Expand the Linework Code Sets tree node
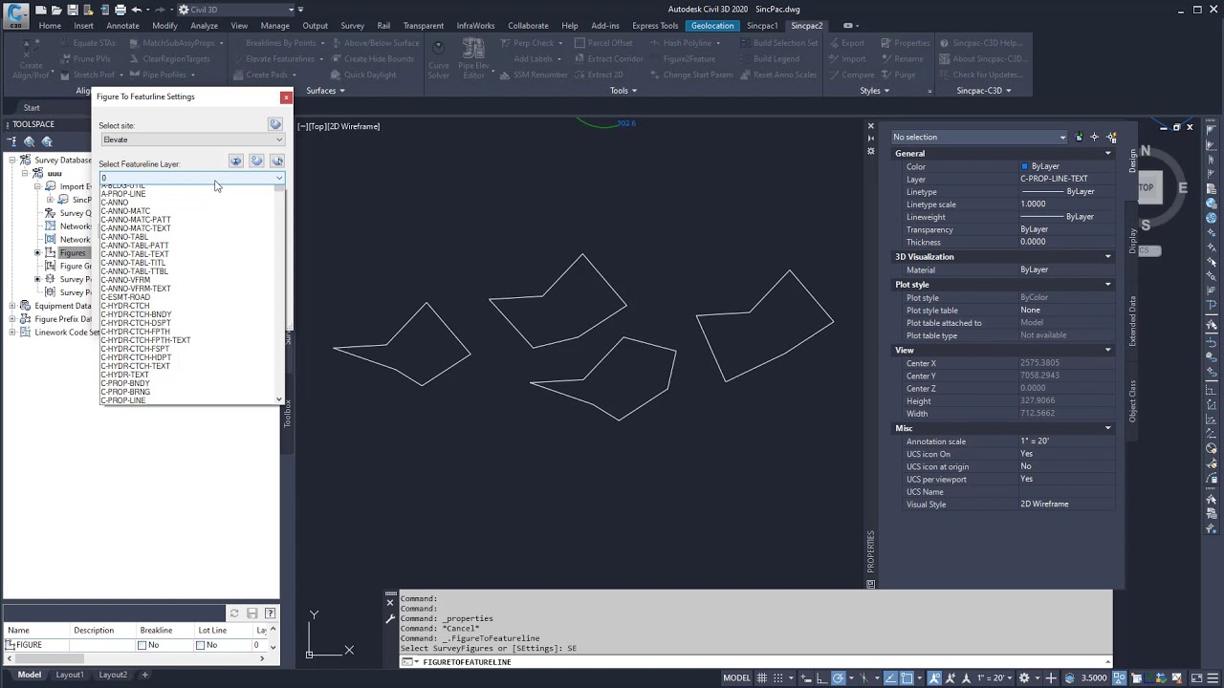Image resolution: width=1224 pixels, height=688 pixels. (x=12, y=333)
